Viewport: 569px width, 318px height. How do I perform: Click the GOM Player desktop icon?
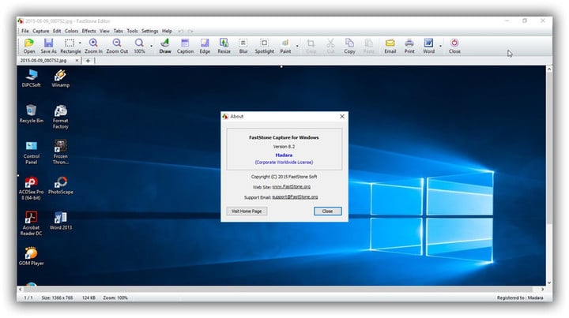[31, 256]
